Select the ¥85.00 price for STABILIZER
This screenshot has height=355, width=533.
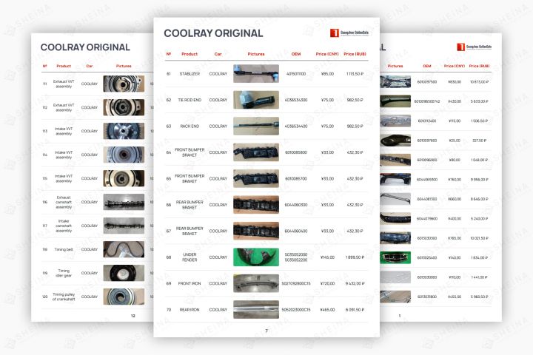(x=327, y=74)
